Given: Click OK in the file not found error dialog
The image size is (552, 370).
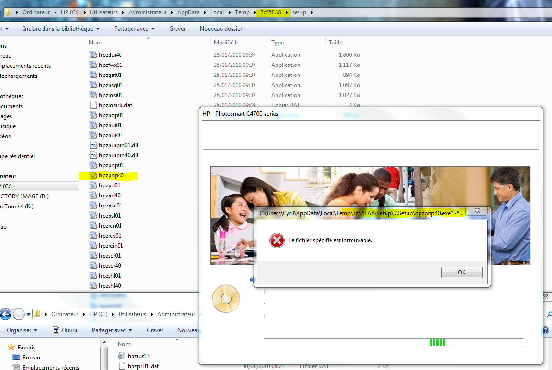Looking at the screenshot, I should (462, 272).
